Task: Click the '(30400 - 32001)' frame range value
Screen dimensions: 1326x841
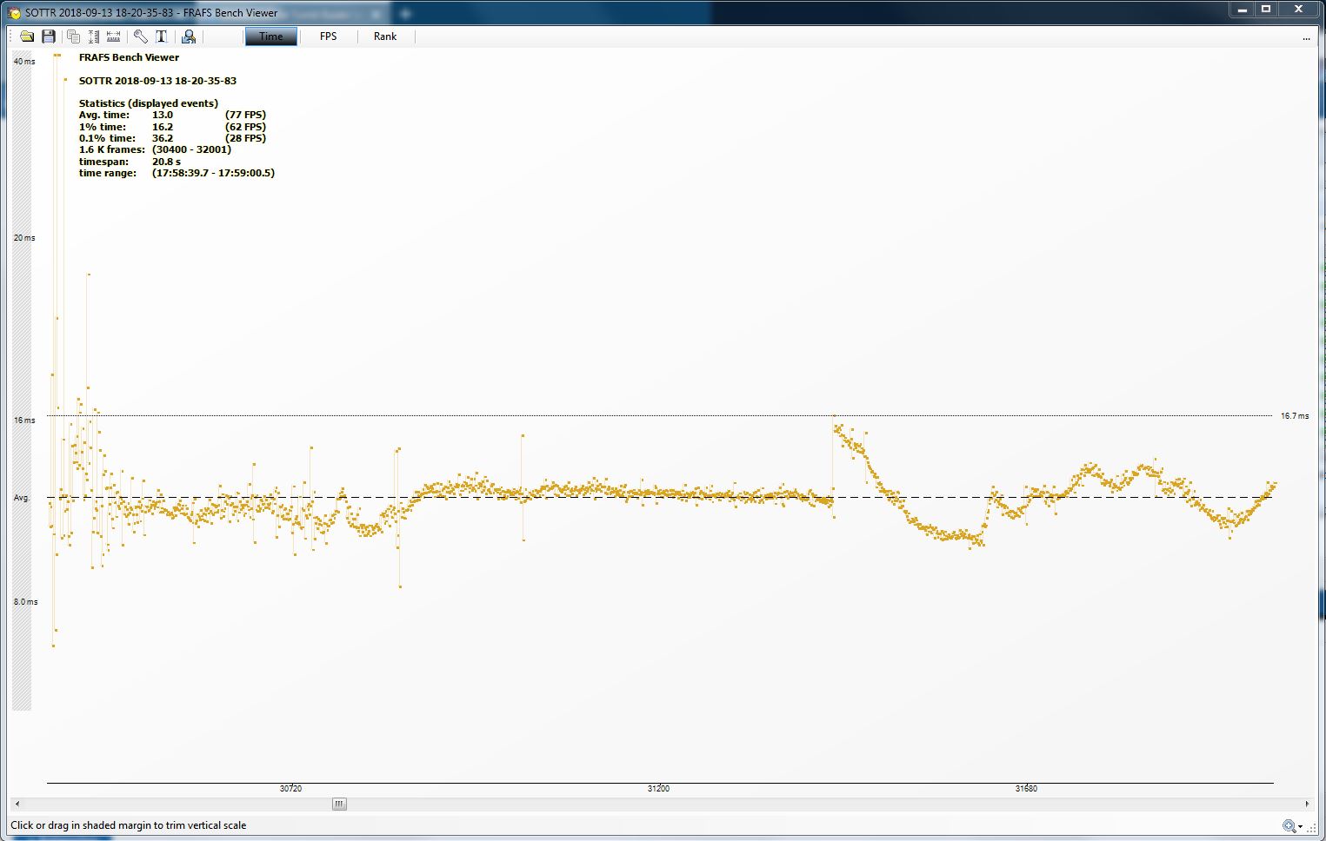Action: pyautogui.click(x=191, y=149)
